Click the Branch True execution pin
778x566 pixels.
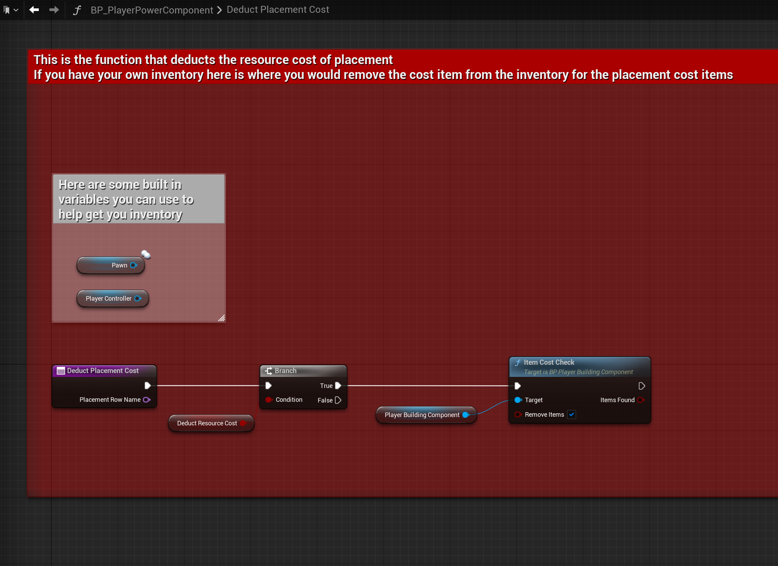coord(338,386)
